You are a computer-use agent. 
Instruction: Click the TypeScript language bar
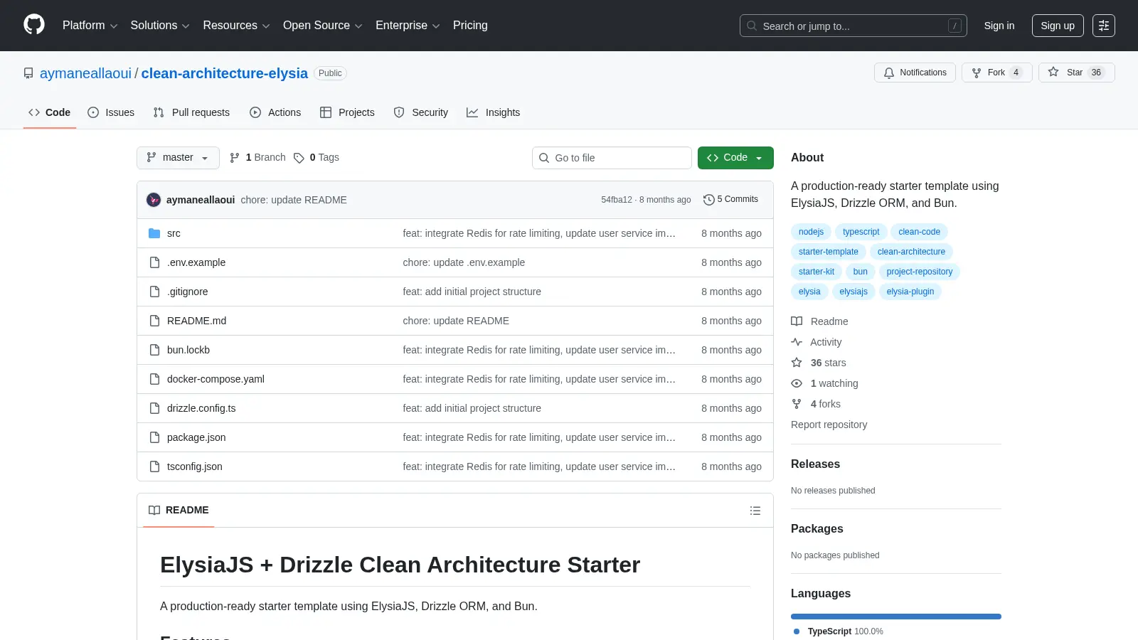(x=896, y=617)
